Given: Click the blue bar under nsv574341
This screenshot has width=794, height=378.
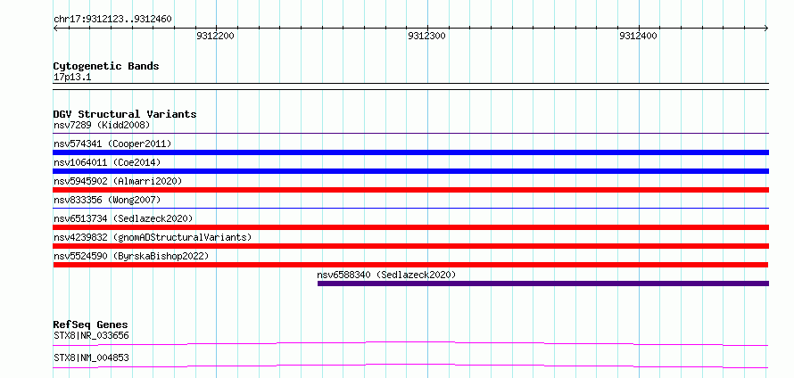Looking at the screenshot, I should pos(411,152).
